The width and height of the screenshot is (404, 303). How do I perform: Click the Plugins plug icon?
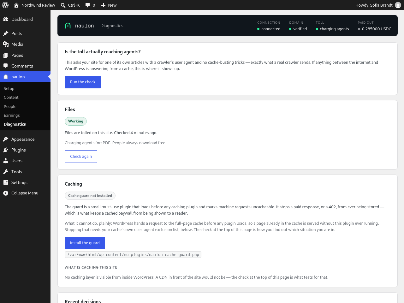click(6, 150)
